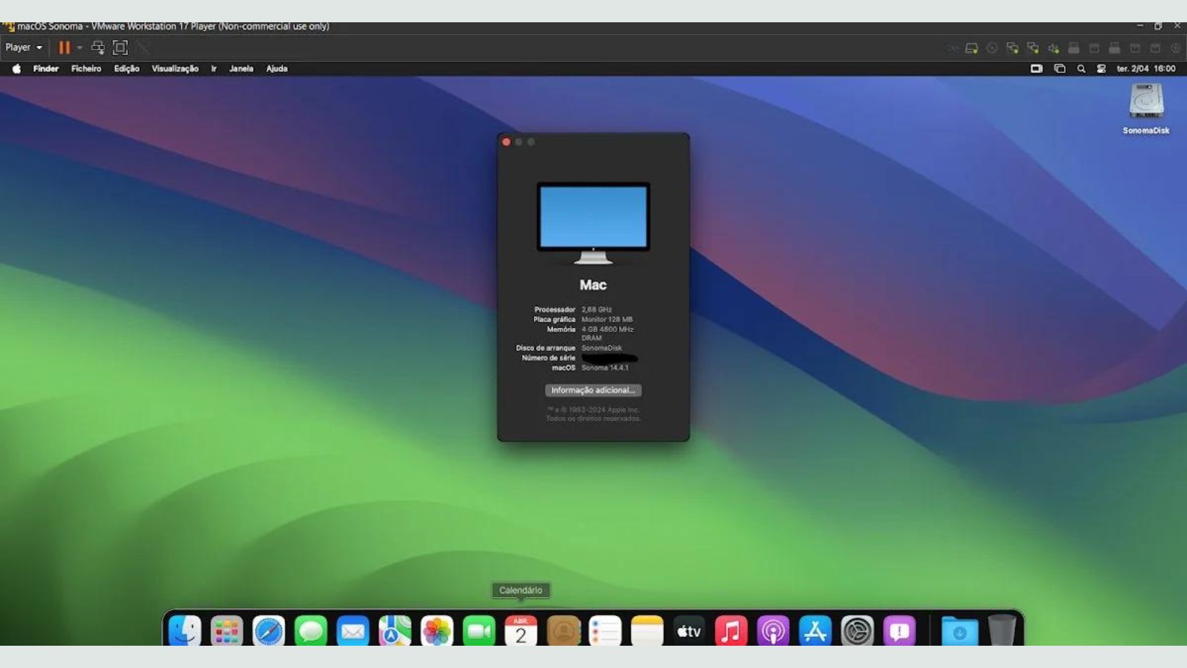Open Reminders from the Dock
The image size is (1187, 668).
coord(605,631)
